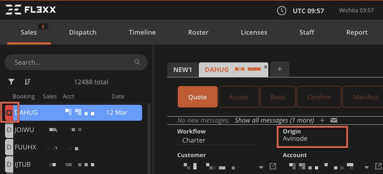Click the search magnifier icon
Image resolution: width=383 pixels, height=174 pixels.
pyautogui.click(x=137, y=62)
